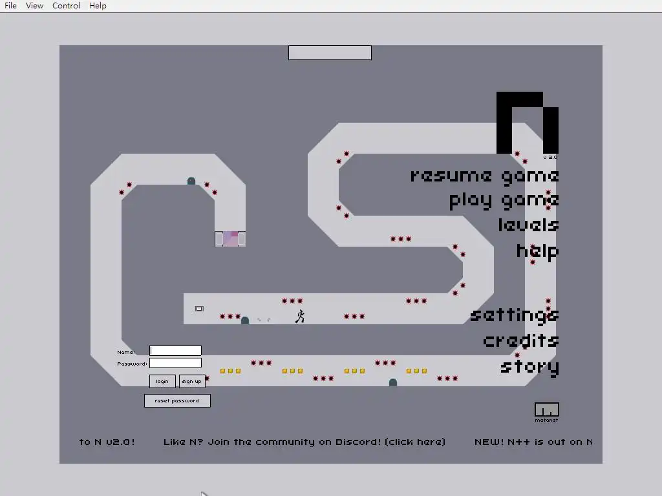Open the story option
662x496 pixels.
(x=530, y=367)
